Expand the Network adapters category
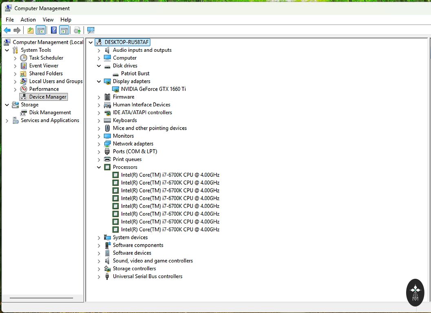The height and width of the screenshot is (313, 431). pos(99,144)
